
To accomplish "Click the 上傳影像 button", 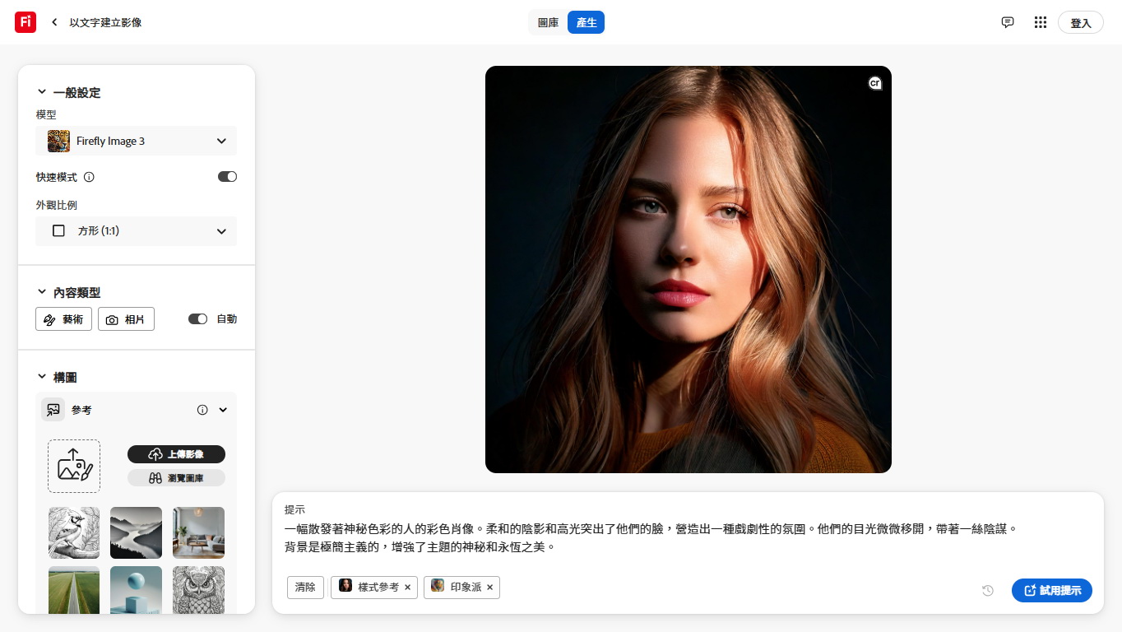I will coord(176,454).
